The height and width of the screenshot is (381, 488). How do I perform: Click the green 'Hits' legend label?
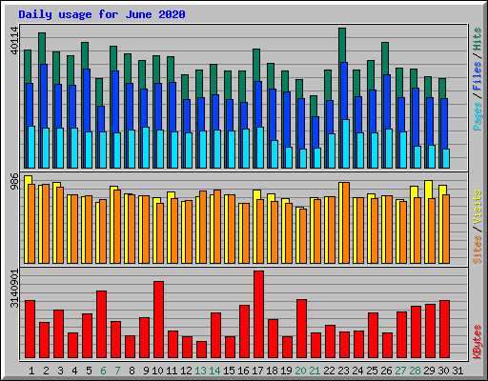click(x=478, y=39)
